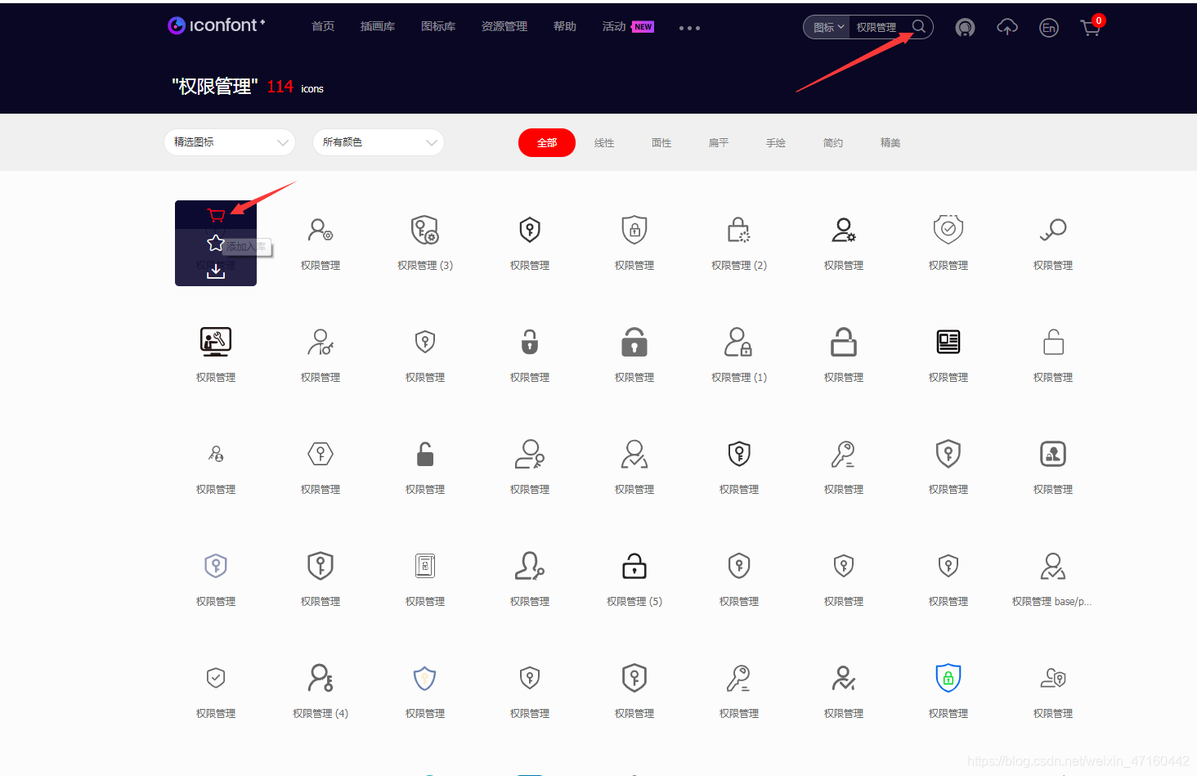
Task: Switch language via the En icon
Action: [1049, 28]
